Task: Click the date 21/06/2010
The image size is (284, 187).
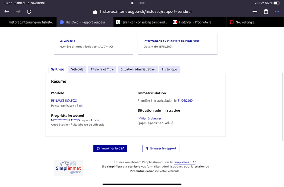Action: point(185,100)
